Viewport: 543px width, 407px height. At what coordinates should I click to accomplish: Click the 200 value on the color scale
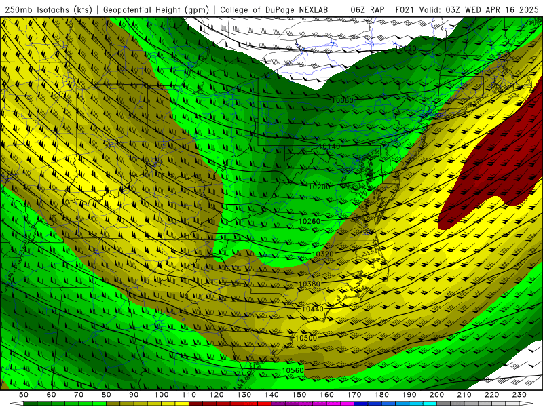coord(437,395)
